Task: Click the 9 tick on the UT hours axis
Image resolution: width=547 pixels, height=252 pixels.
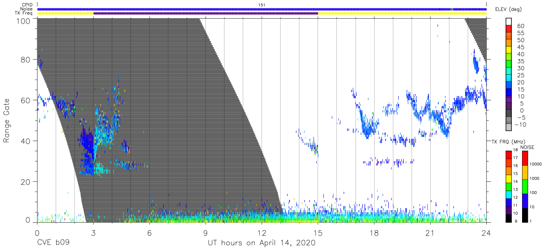Action: coord(206,232)
